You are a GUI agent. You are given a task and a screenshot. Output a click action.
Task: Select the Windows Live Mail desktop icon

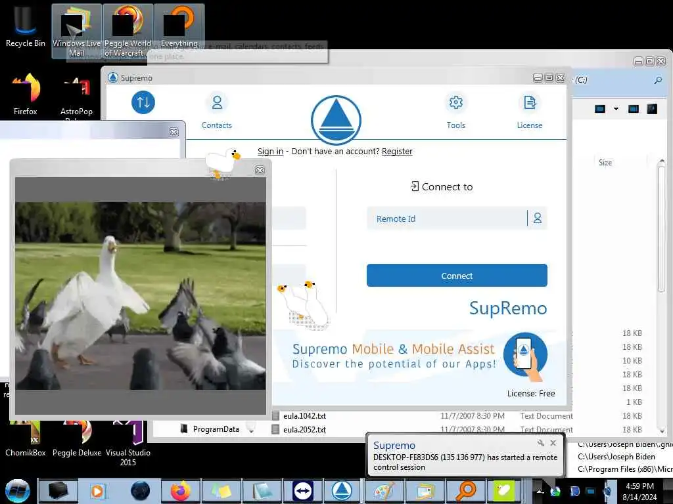click(76, 31)
